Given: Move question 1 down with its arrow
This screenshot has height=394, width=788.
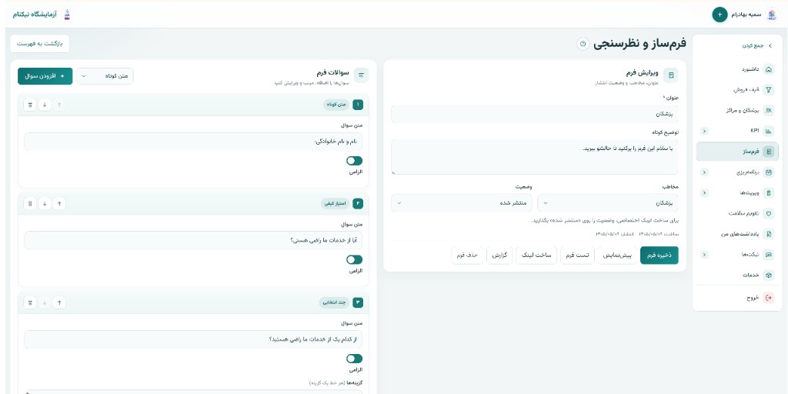Looking at the screenshot, I should point(45,105).
